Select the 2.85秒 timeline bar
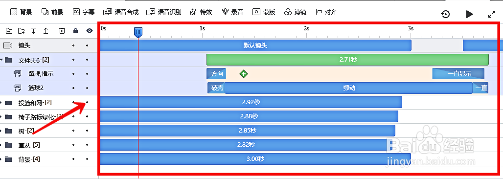The height and width of the screenshot is (179, 503). (248, 131)
